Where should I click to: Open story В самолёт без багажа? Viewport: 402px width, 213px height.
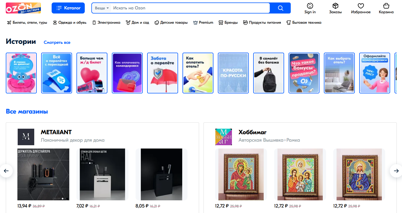point(269,73)
